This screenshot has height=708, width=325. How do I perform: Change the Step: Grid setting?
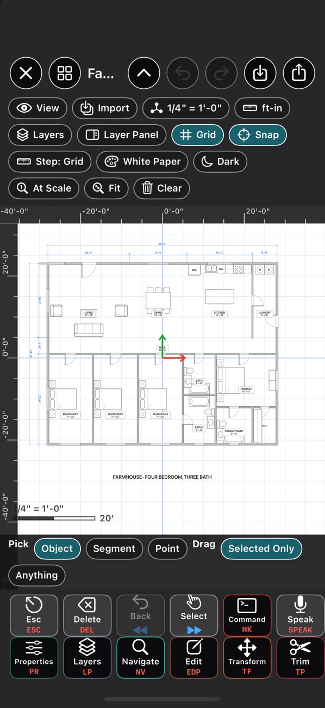49,161
